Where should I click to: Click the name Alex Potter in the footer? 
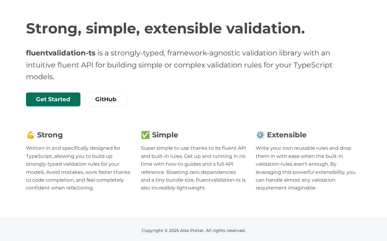[x=192, y=230]
